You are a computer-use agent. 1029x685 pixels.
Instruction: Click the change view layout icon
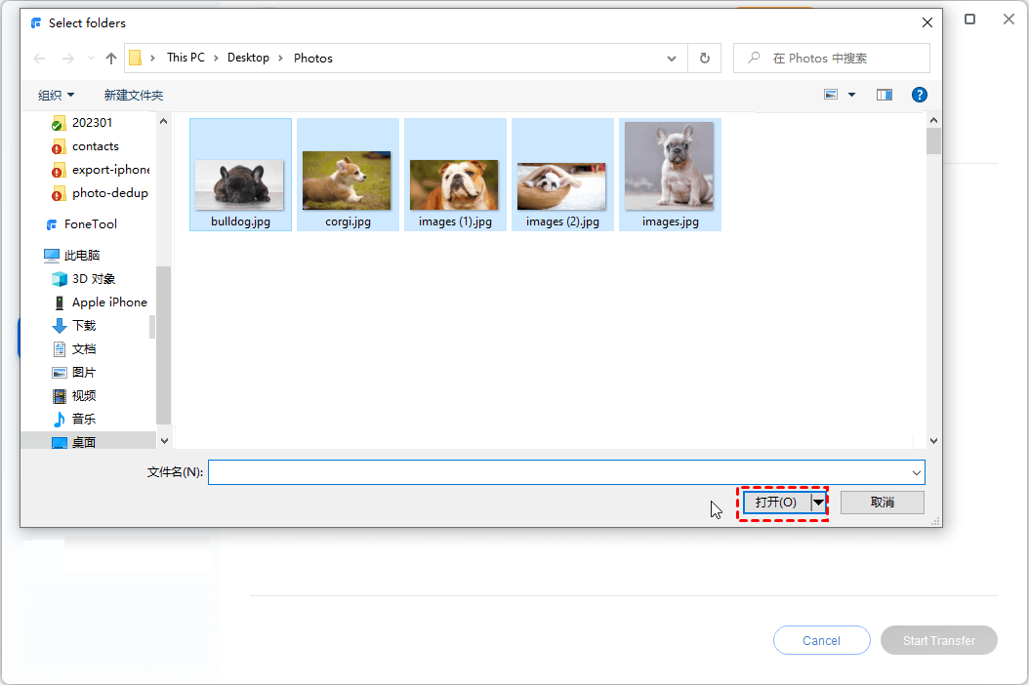(x=831, y=95)
